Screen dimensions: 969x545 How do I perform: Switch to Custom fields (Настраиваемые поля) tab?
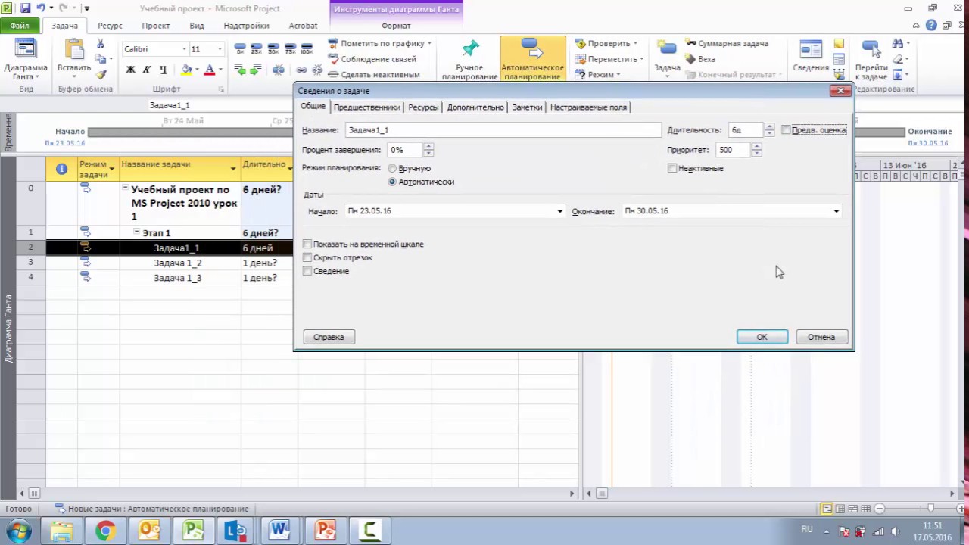coord(588,107)
